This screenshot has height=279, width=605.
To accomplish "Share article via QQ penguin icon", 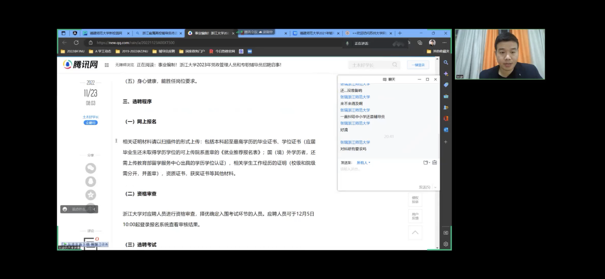I will (x=90, y=181).
